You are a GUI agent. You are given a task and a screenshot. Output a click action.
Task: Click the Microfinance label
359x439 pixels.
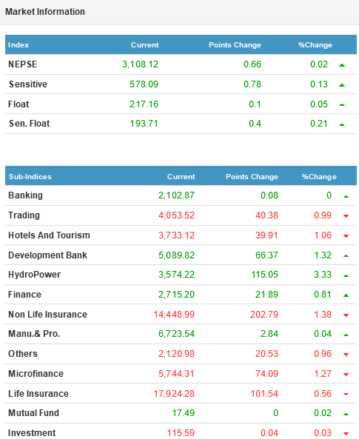click(36, 374)
